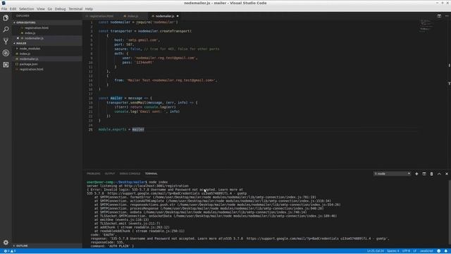Click the 'mailer' identifier on line 18
451x254 pixels.
click(x=116, y=98)
